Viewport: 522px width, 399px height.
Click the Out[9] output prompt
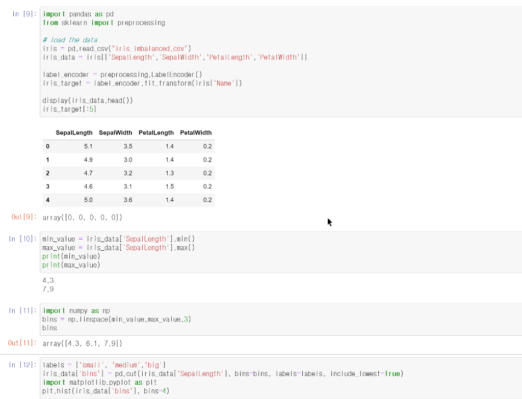click(x=24, y=217)
